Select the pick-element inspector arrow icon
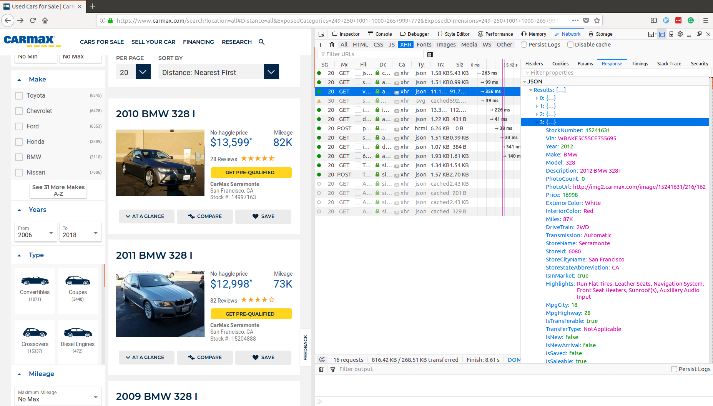The image size is (713, 406). (x=322, y=34)
